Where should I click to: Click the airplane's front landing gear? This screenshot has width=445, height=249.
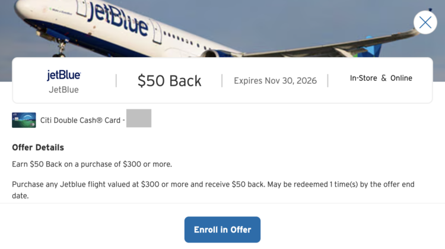pyautogui.click(x=60, y=48)
